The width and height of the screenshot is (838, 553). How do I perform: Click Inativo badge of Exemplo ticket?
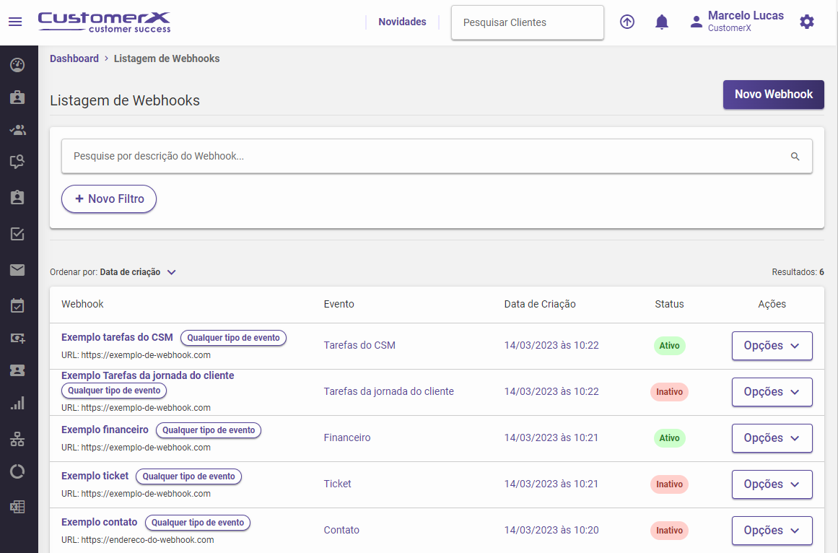[669, 484]
